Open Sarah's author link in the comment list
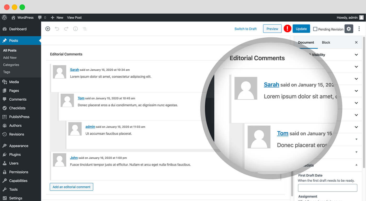The image size is (366, 201). (75, 70)
